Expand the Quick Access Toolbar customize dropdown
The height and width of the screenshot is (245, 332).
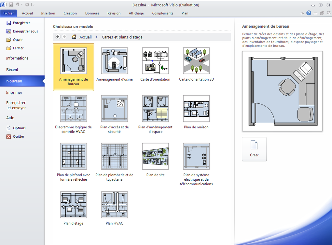tap(34, 5)
